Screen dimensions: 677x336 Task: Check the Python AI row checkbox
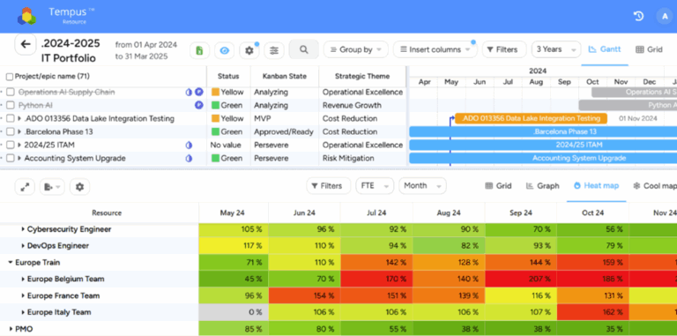pos(11,105)
